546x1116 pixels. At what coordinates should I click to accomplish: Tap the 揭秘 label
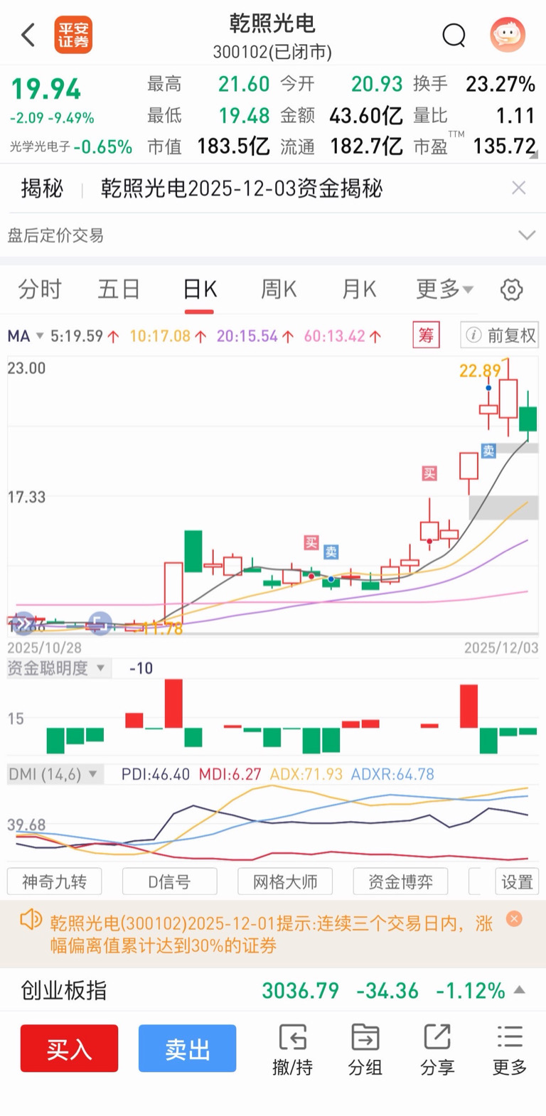pos(42,188)
